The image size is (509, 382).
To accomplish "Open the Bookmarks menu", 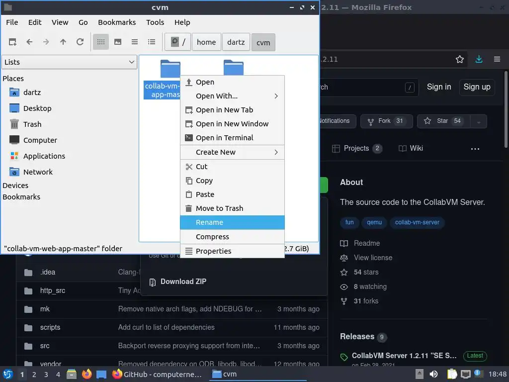I will pos(117,22).
